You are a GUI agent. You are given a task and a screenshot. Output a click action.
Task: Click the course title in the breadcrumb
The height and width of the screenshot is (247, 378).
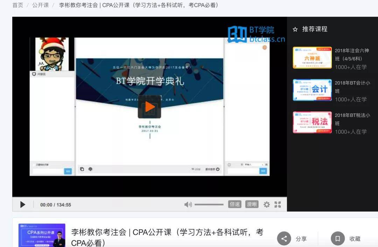(x=138, y=5)
